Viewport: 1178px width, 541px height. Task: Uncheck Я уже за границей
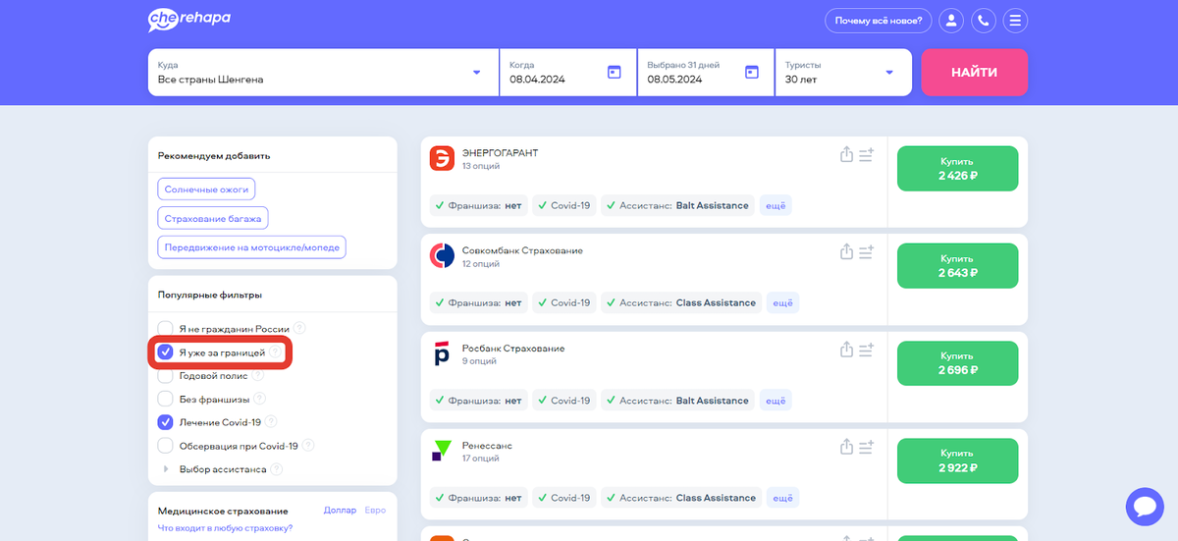point(165,352)
